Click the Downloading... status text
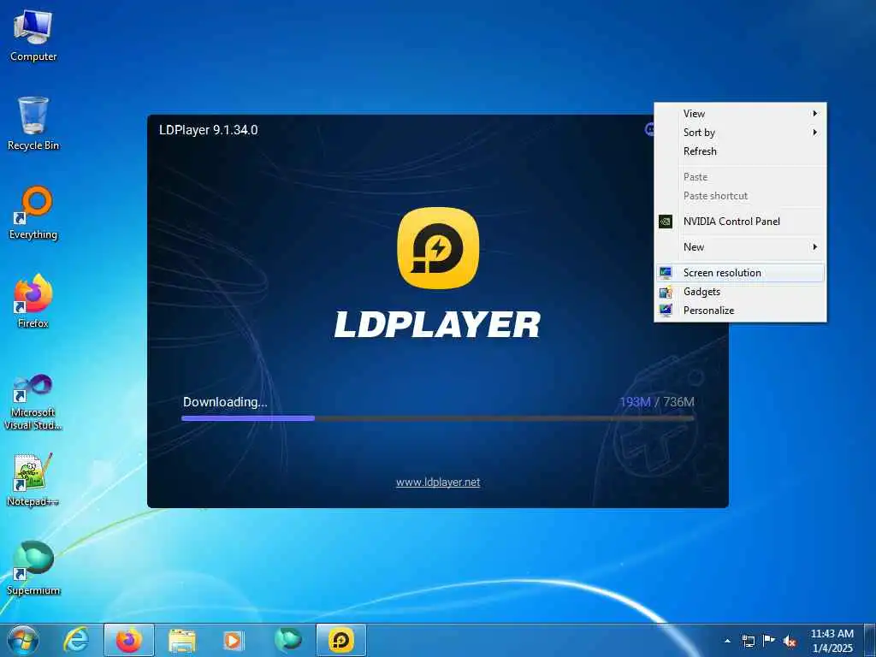The height and width of the screenshot is (657, 876). [225, 402]
